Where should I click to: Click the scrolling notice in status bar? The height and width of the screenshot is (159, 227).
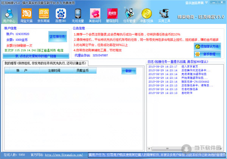pos(157,155)
